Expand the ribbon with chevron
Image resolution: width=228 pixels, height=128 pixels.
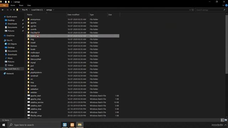point(223,5)
